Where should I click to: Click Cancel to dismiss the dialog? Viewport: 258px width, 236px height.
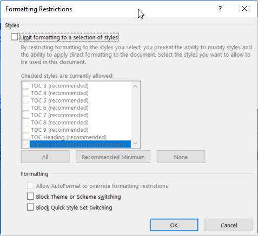229,225
